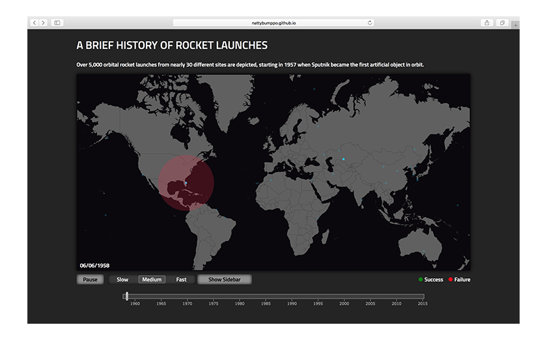Click the timeline slider handle

(126, 296)
